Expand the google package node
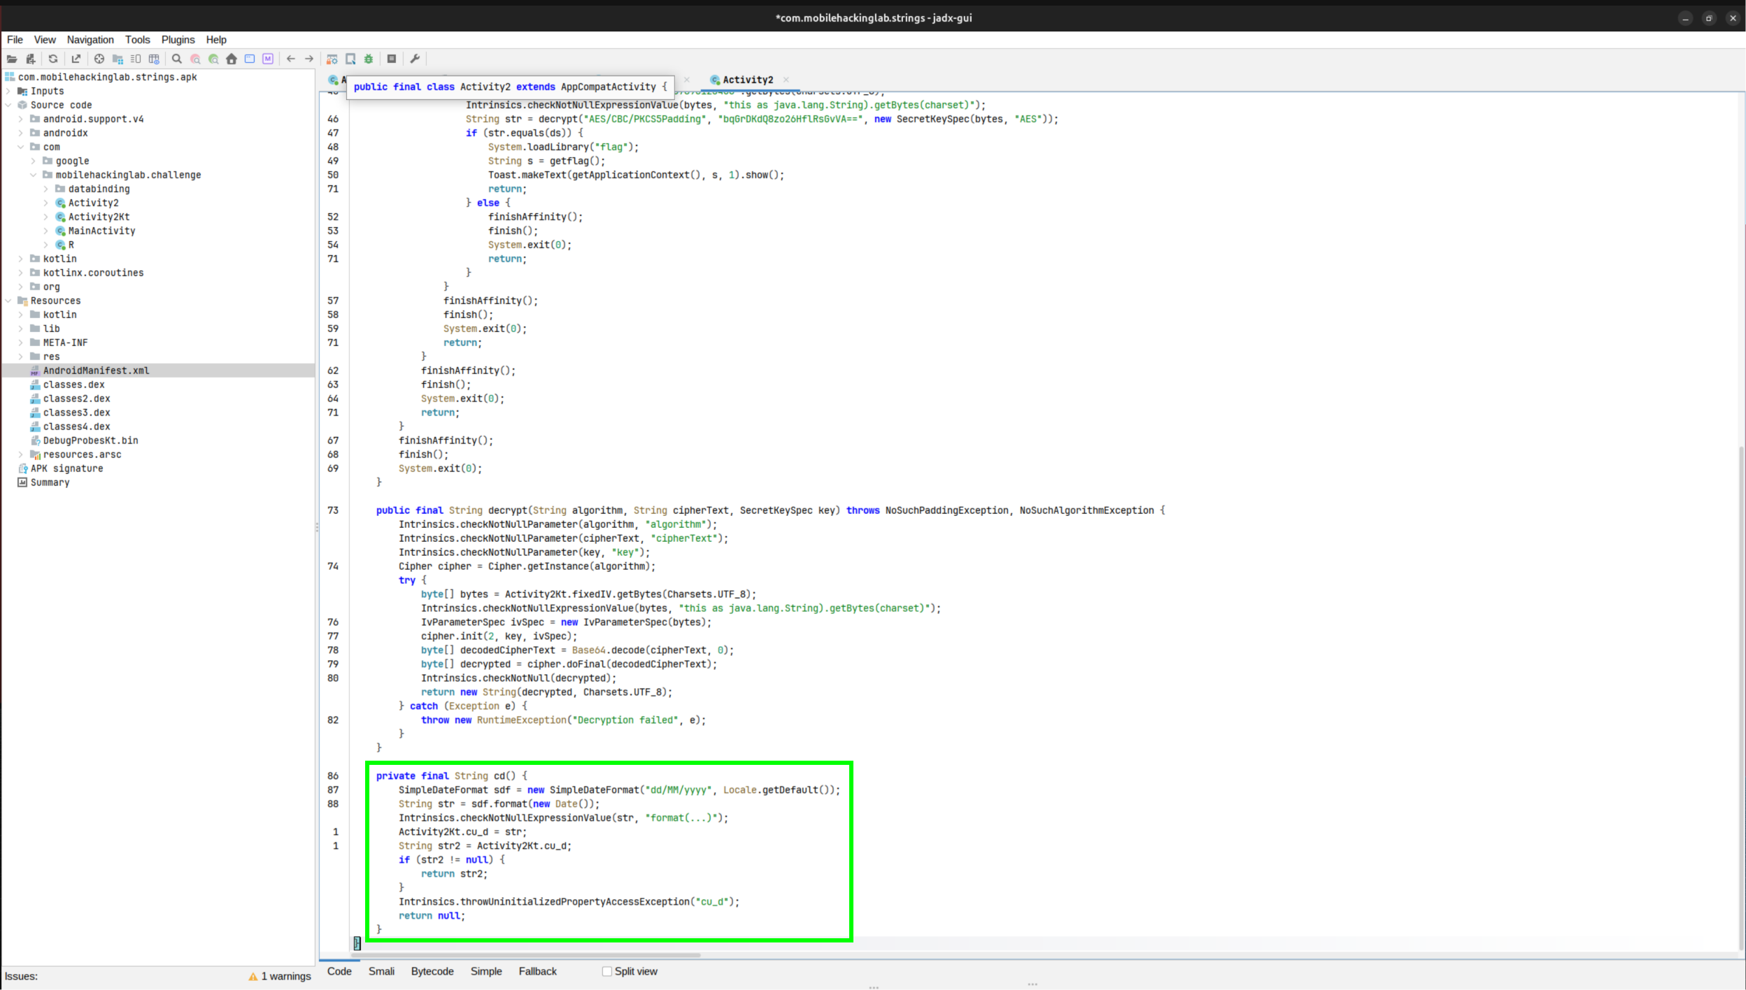Viewport: 1746px width, 990px height. (34, 161)
